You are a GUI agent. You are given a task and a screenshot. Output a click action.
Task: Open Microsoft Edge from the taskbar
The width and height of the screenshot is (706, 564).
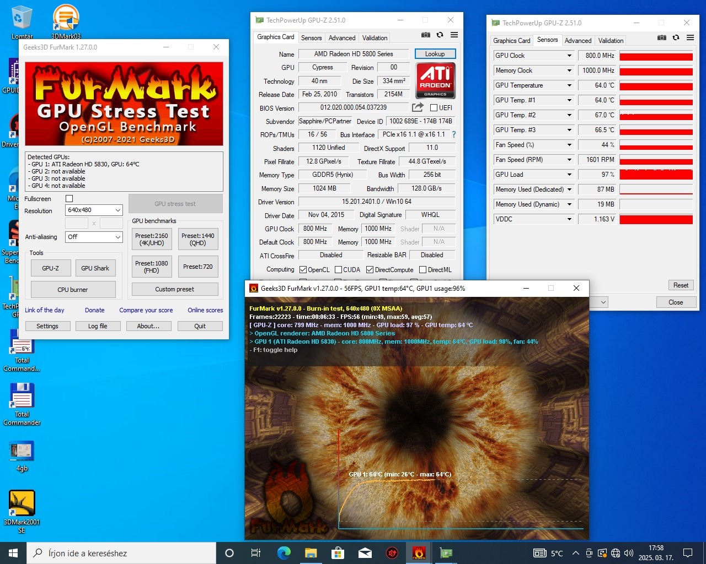point(284,553)
